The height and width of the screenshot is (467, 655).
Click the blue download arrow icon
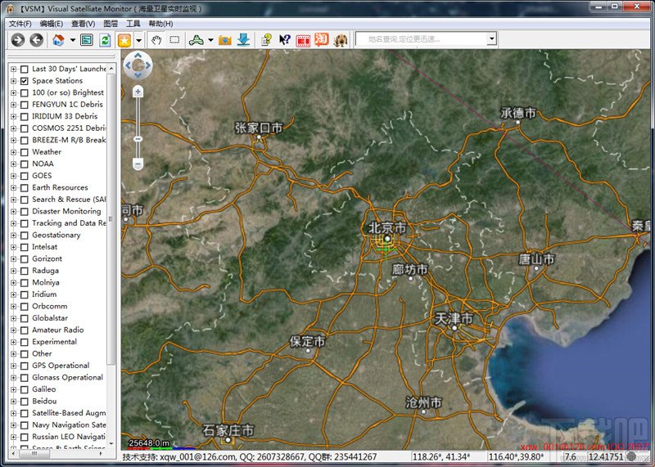[x=243, y=40]
